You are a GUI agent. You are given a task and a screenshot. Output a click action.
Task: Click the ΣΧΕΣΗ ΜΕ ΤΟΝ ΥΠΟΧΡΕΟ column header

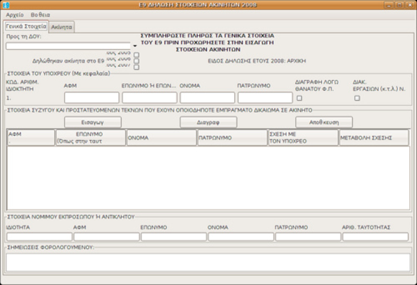(303, 138)
